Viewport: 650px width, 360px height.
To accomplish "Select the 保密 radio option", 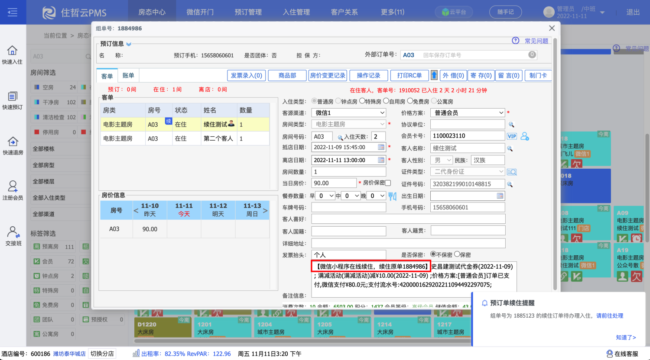I will 457,254.
